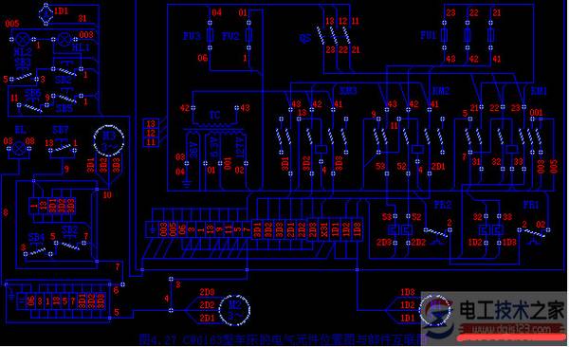Click the 127V winding label

point(240,147)
